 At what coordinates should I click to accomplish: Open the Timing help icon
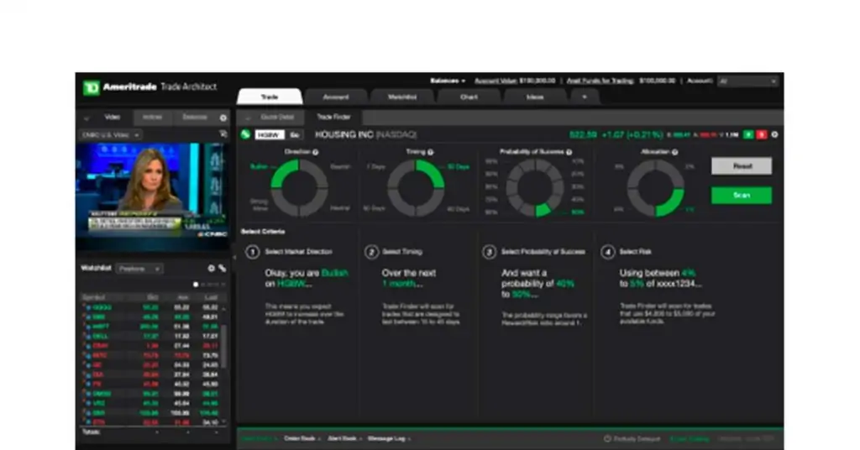[x=431, y=152]
